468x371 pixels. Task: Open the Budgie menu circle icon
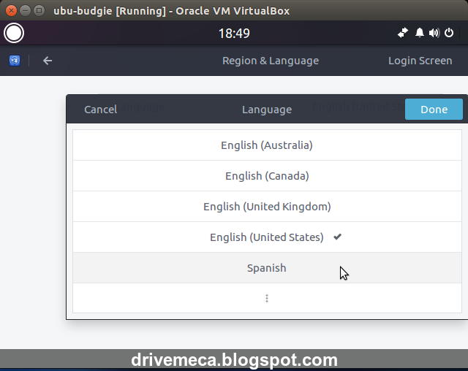tap(14, 33)
